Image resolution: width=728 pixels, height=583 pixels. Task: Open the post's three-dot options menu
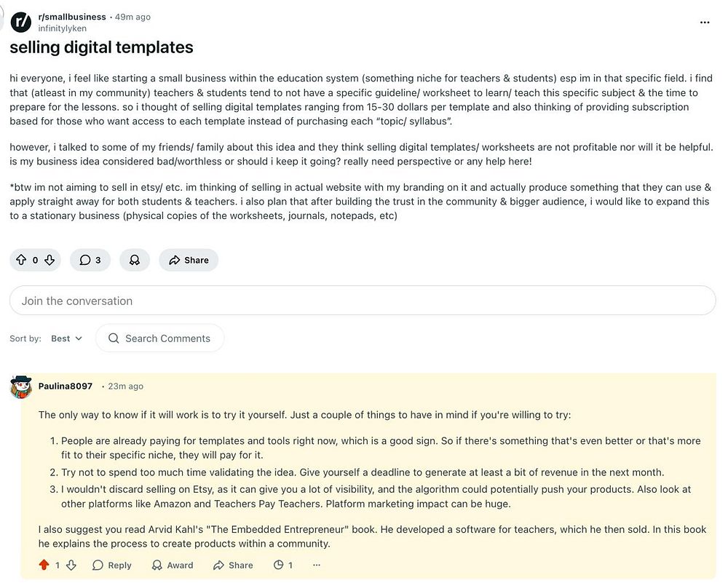click(705, 23)
